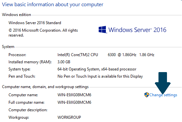Screen dimensions: 182x122
Task: Click the Processor value 'Intel(R) Core(TM)2 CPU'
Action: pos(78,55)
